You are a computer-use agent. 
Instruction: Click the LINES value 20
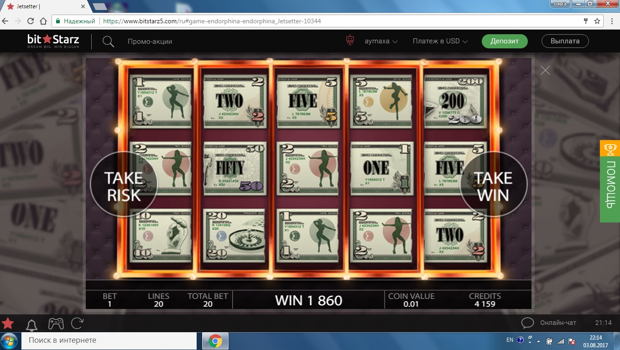click(159, 304)
